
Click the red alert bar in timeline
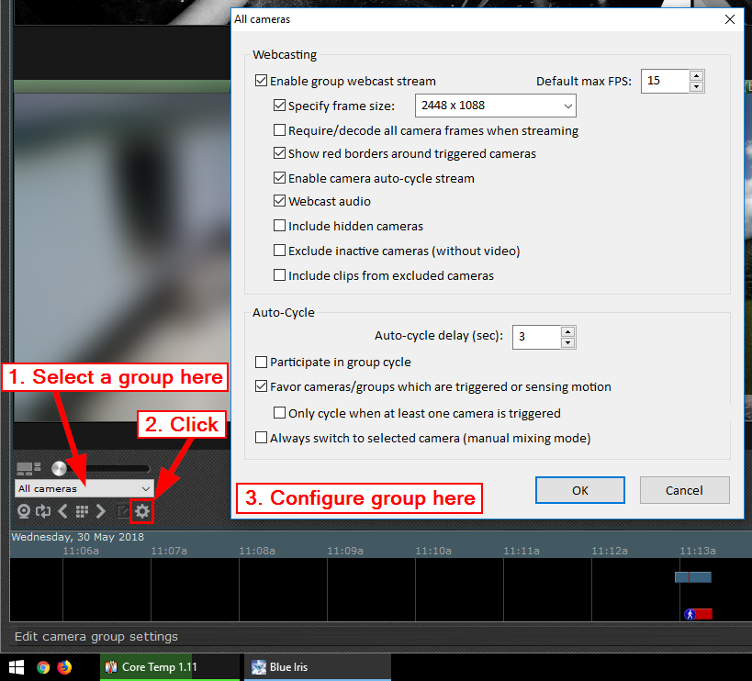[x=703, y=614]
